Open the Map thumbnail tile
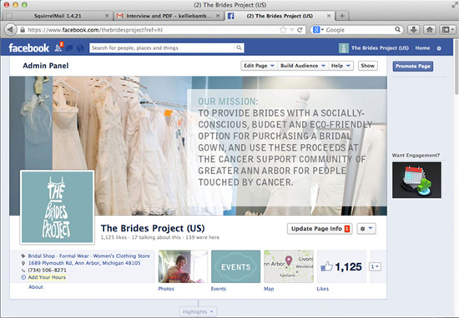 [x=289, y=266]
